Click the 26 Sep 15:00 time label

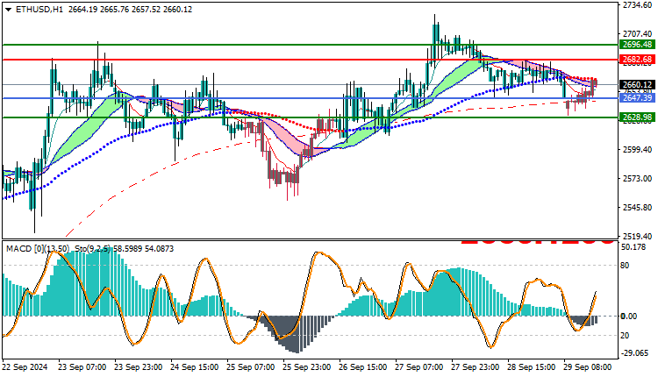pyautogui.click(x=363, y=367)
